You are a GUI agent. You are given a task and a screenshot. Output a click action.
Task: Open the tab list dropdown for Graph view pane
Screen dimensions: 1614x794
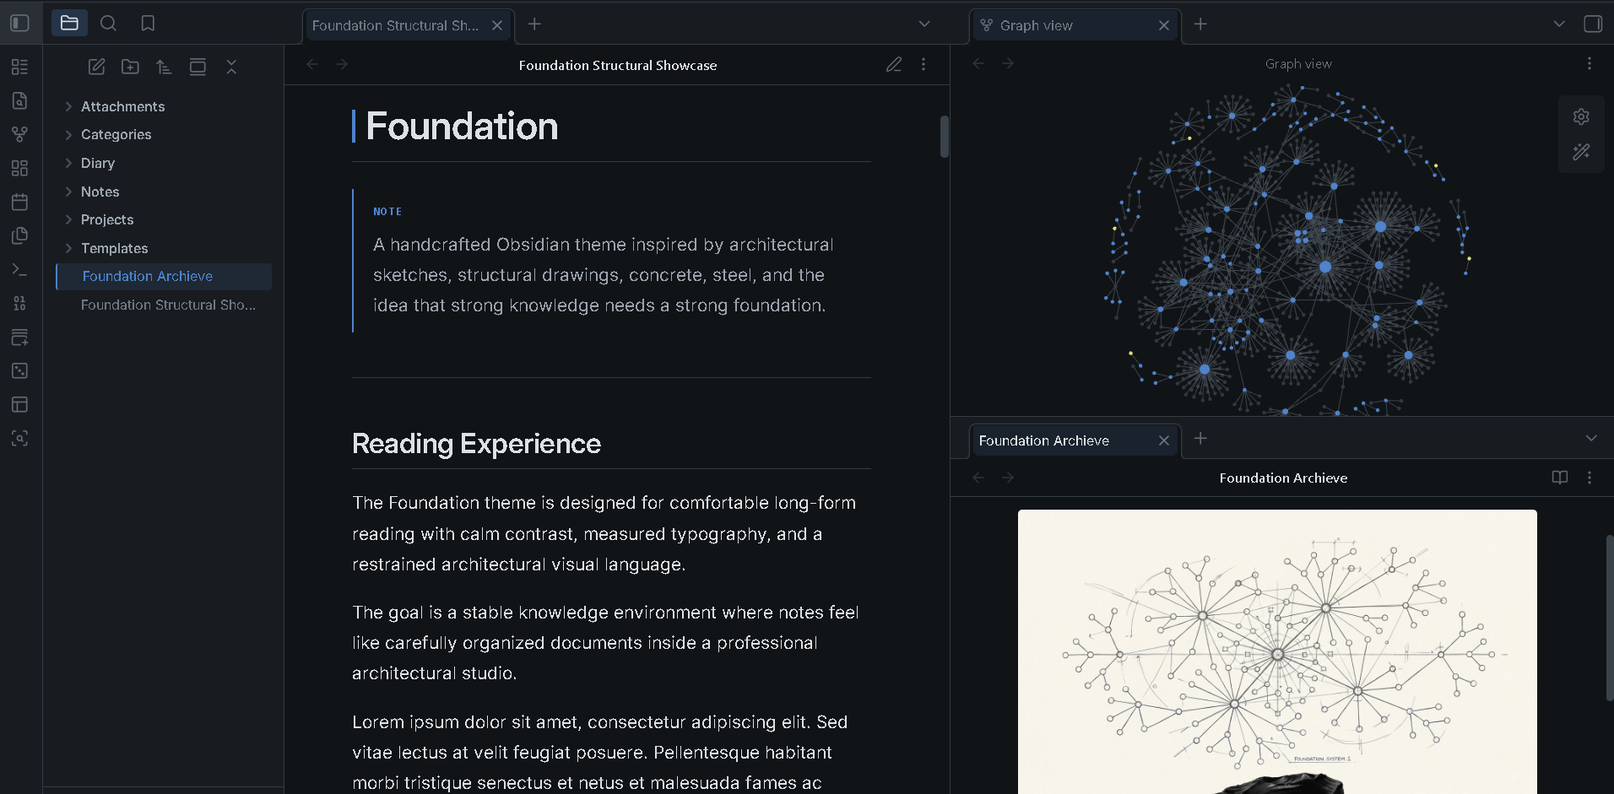(x=1559, y=24)
